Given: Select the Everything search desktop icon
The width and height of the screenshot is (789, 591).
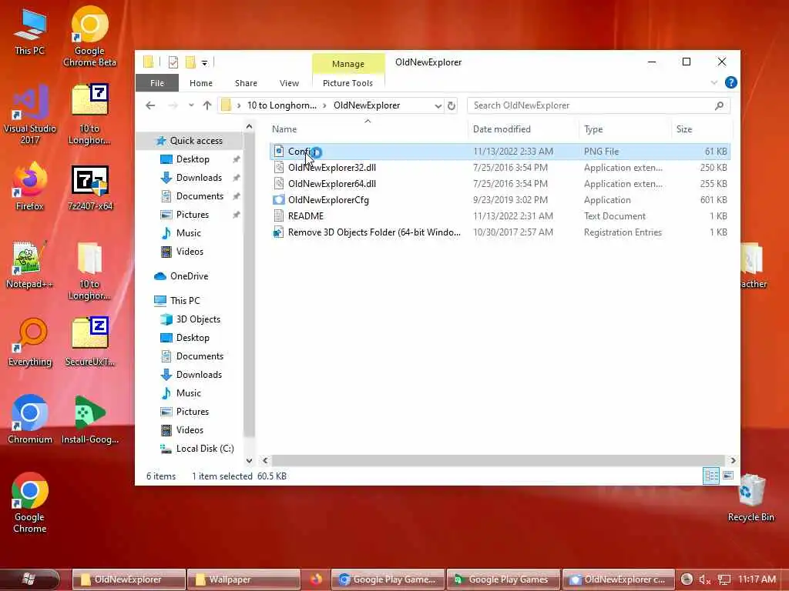Looking at the screenshot, I should coord(30,342).
